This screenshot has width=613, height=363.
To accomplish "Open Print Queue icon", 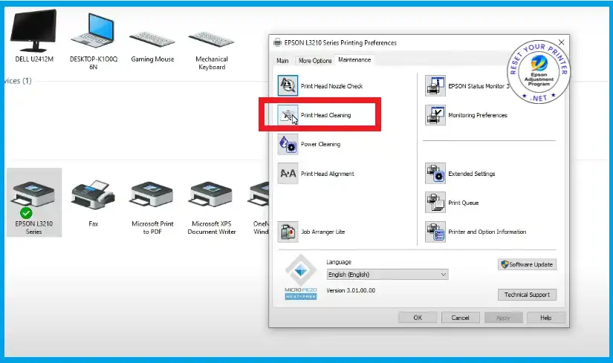I will coord(435,203).
